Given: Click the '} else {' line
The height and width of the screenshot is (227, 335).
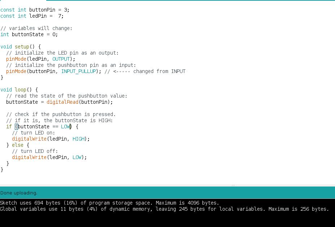Looking at the screenshot, I should (17, 145).
